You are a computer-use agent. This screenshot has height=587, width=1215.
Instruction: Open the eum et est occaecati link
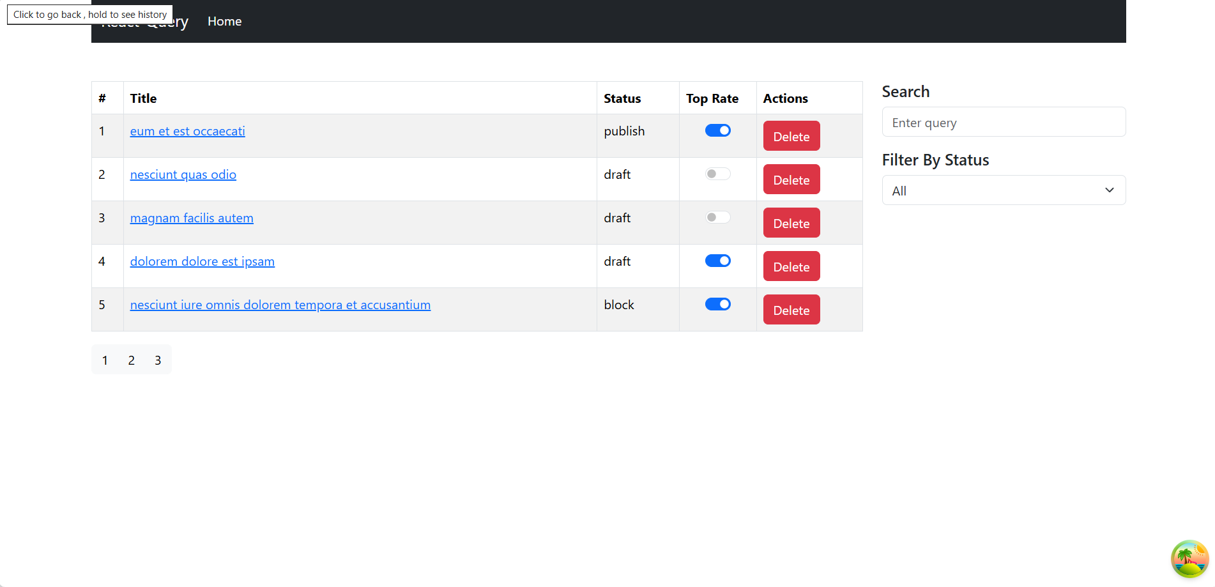(187, 132)
